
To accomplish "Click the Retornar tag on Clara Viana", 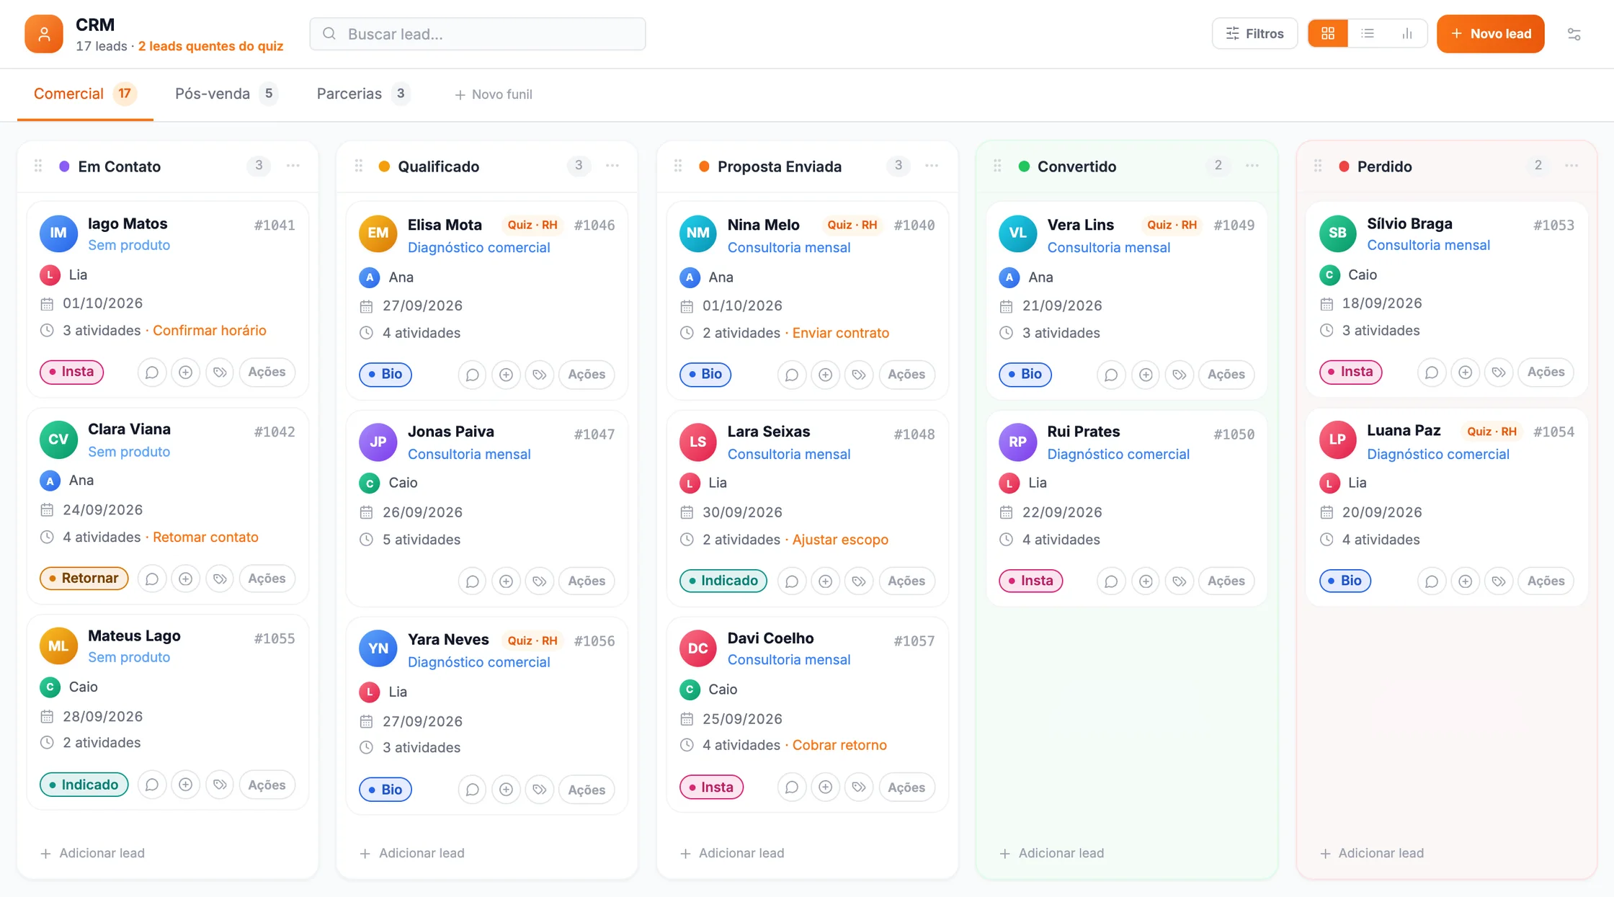I will tap(84, 579).
